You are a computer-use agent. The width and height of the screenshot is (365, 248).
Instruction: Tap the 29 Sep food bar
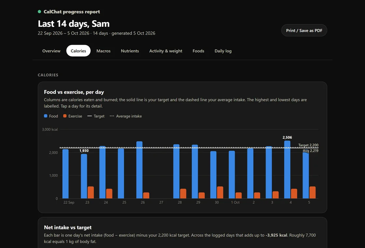pyautogui.click(x=195, y=172)
